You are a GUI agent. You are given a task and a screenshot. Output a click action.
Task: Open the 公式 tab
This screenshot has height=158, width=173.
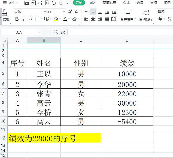(x=126, y=3)
